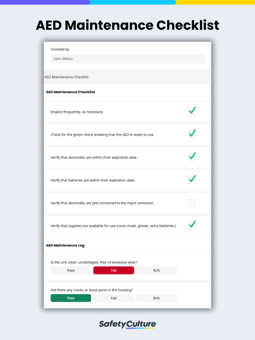This screenshot has width=255, height=340.
Task: Toggle the supplies available checkbox
Action: point(192,225)
